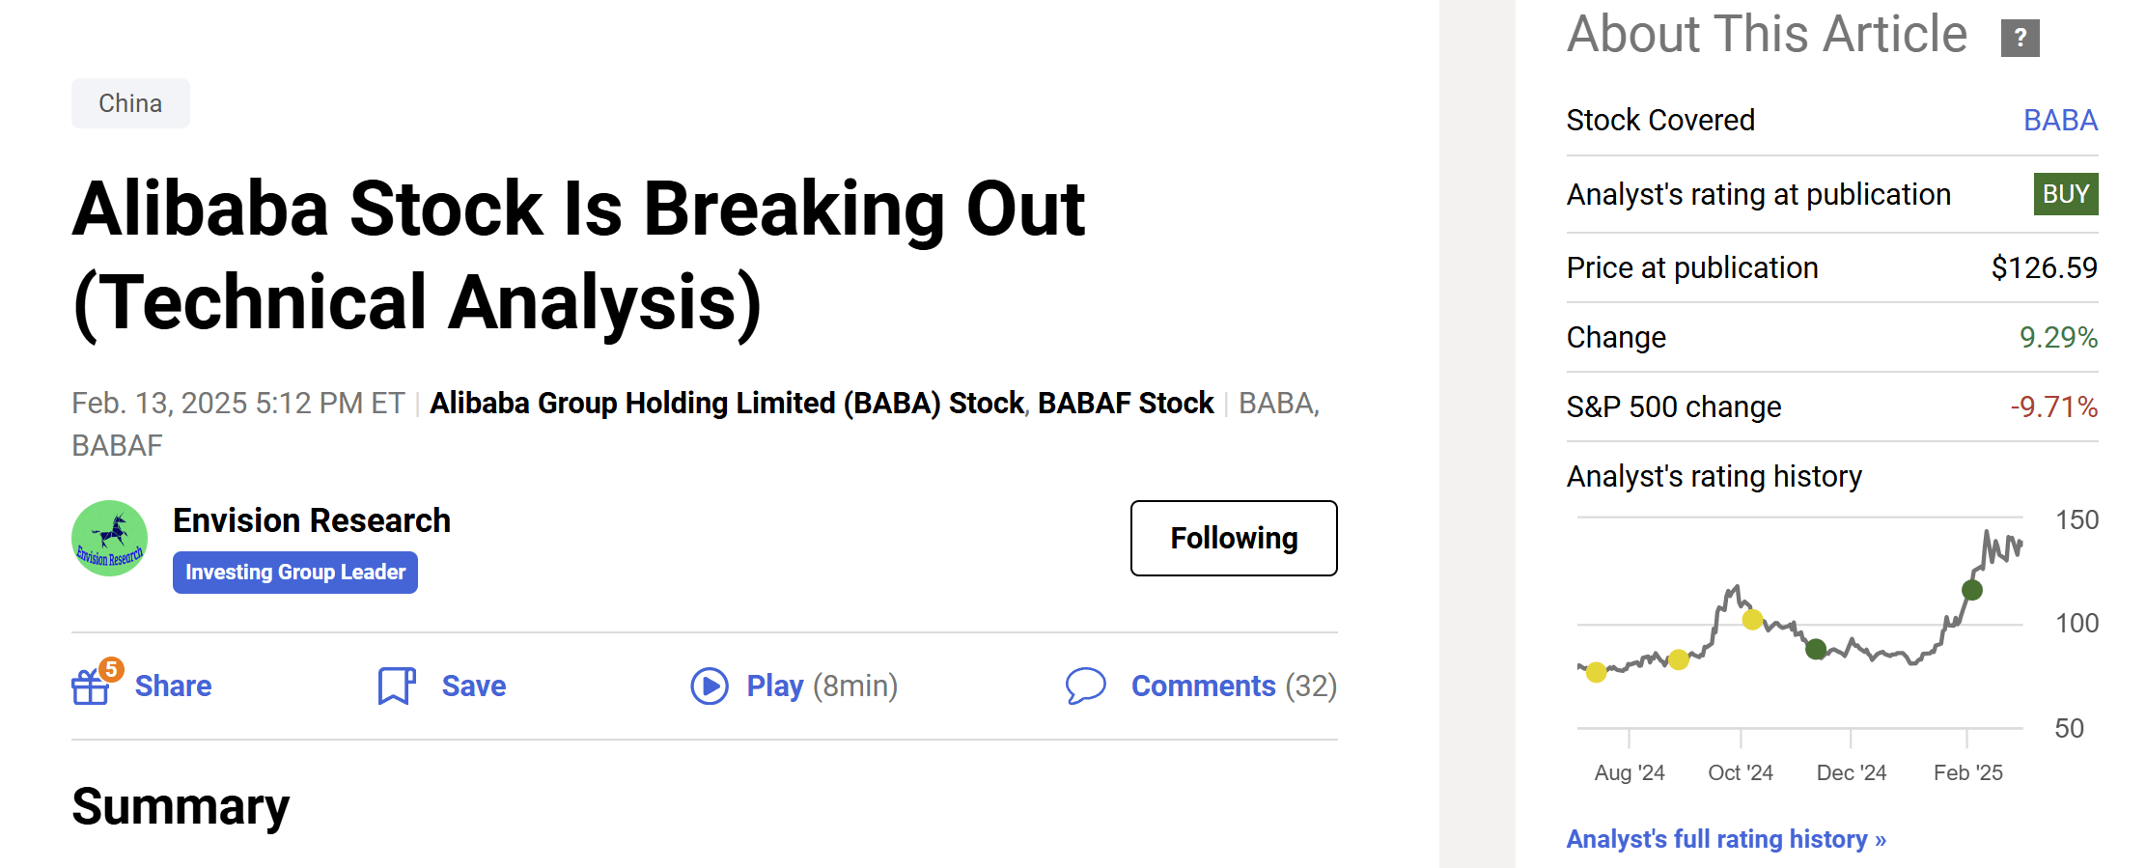2146x868 pixels.
Task: Select the BUY rating badge
Action: pyautogui.click(x=2065, y=193)
